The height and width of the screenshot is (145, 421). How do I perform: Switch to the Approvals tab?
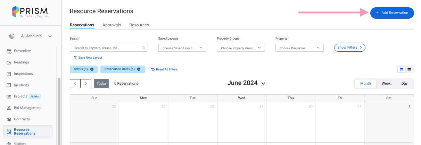click(112, 25)
